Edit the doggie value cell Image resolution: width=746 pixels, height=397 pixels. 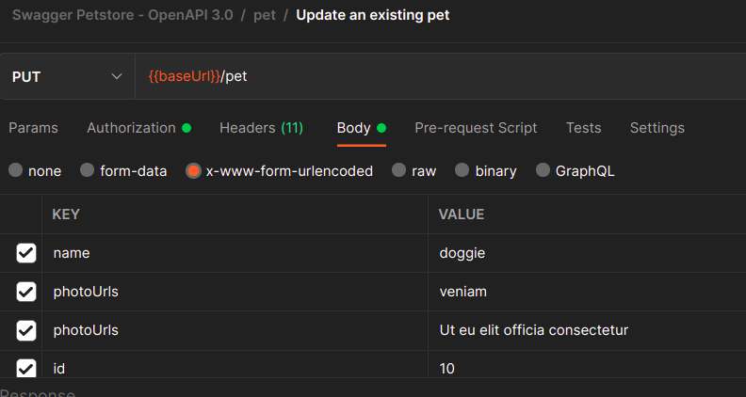coord(584,253)
